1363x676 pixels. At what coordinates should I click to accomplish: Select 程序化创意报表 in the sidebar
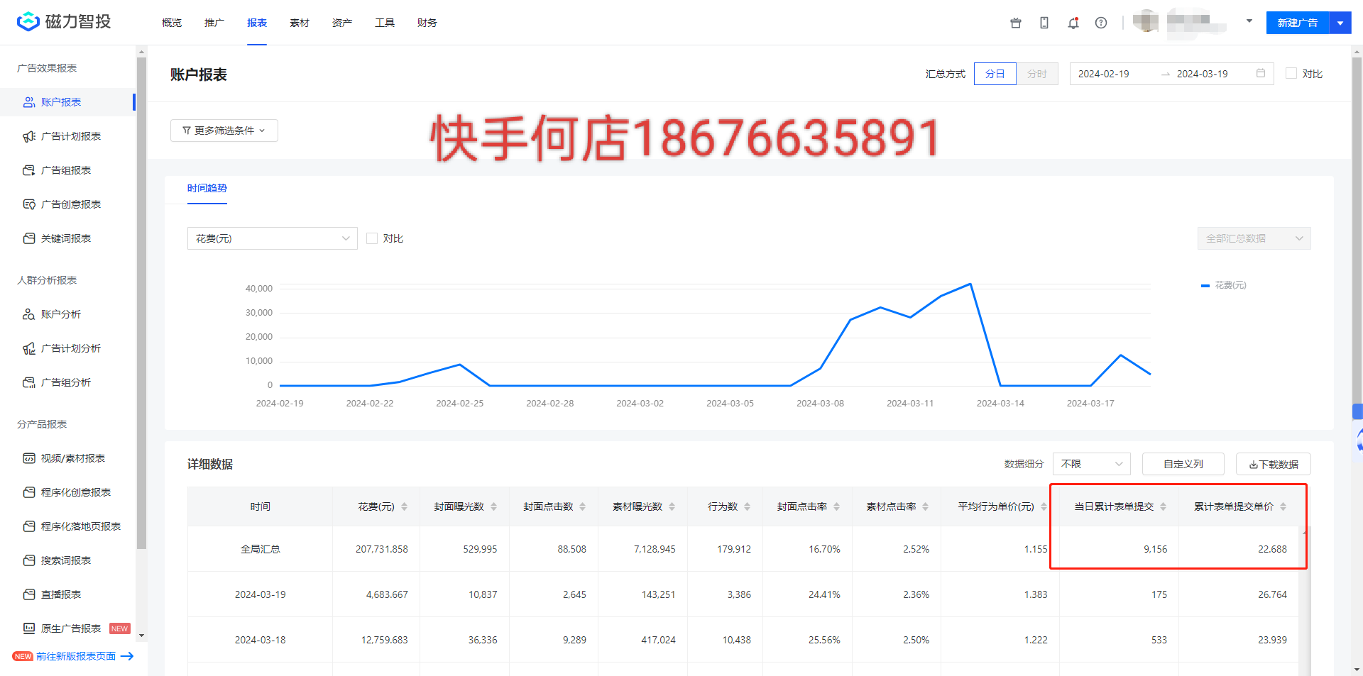pos(67,492)
